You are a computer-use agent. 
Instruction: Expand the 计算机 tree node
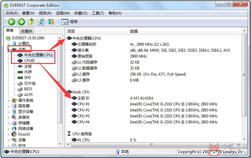click(x=8, y=44)
